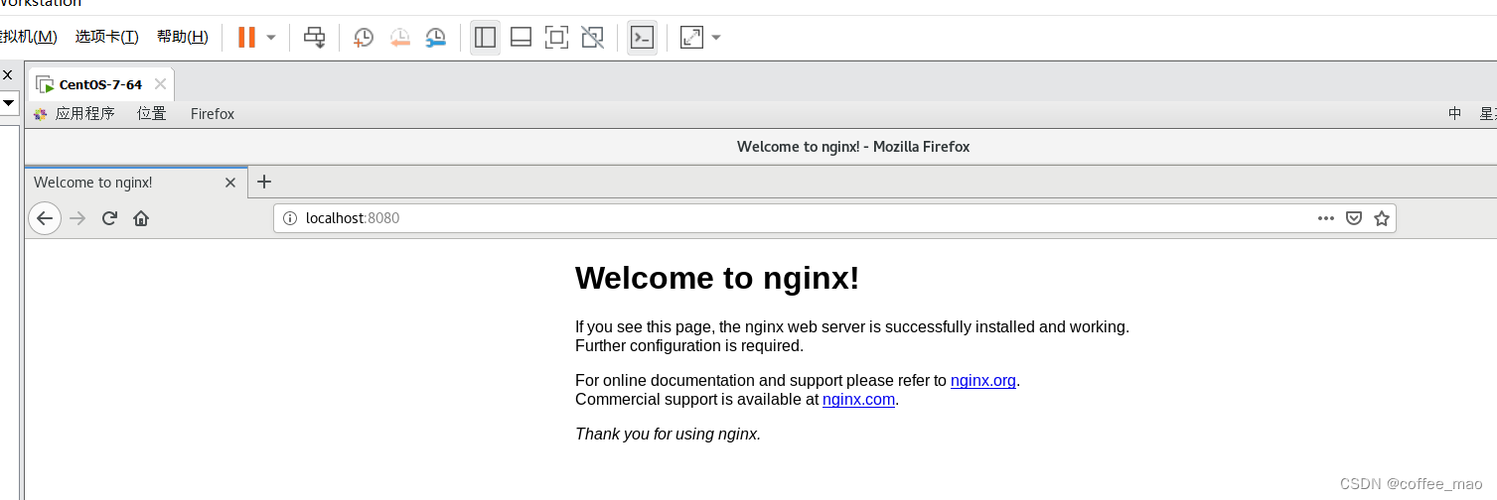Show site information for localhost
Screen dimensions: 1497x500
(290, 218)
